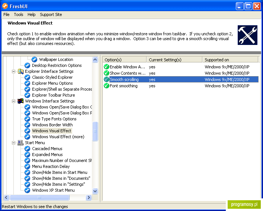Toggle the Smooth scrolling checkmark

pos(106,79)
